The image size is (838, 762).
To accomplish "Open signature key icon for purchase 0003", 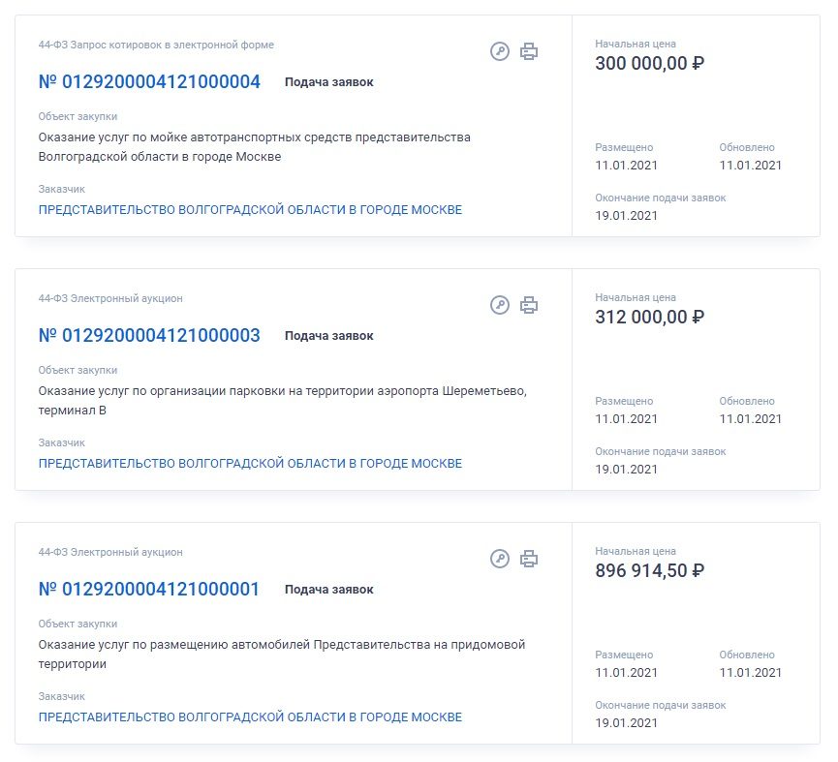I will 500,305.
